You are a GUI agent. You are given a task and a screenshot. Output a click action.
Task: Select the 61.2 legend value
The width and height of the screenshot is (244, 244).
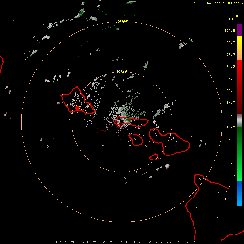[231, 67]
